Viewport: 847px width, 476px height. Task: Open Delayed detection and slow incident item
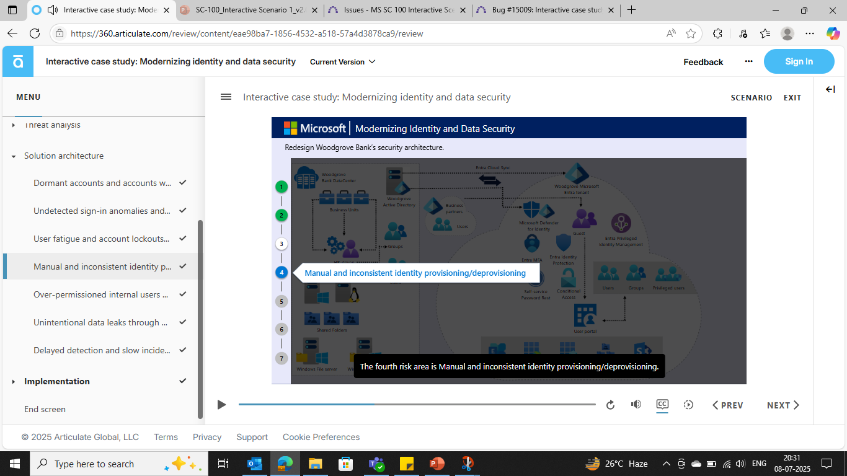pos(103,350)
